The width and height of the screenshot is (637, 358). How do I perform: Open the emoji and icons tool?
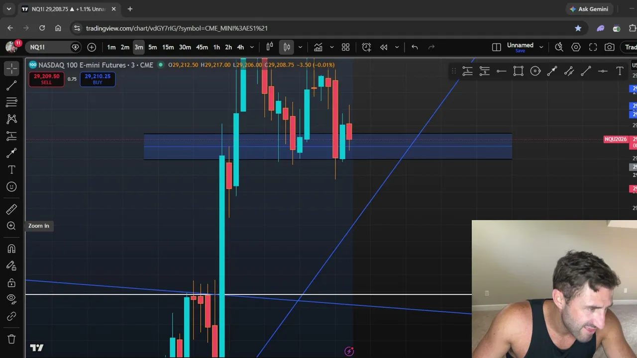[x=11, y=186]
